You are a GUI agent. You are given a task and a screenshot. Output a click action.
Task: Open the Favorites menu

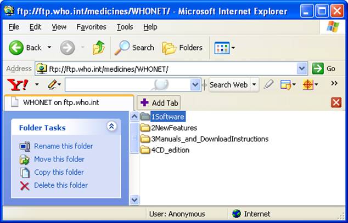pos(91,27)
